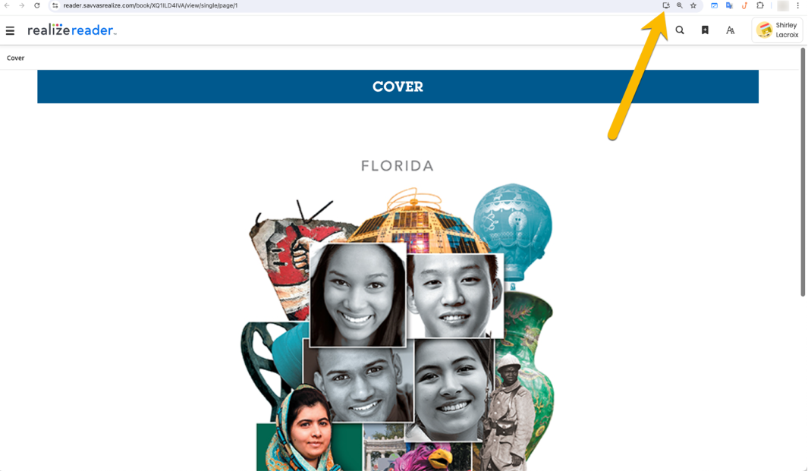Open the text size settings icon
This screenshot has height=471, width=808.
(x=730, y=30)
